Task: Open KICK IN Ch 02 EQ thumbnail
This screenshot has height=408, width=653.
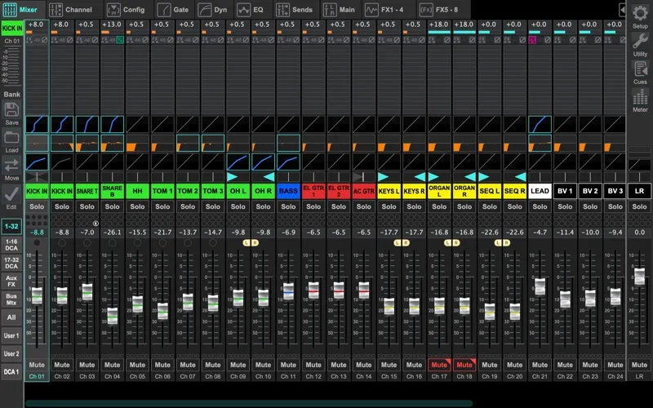Action: 62,144
